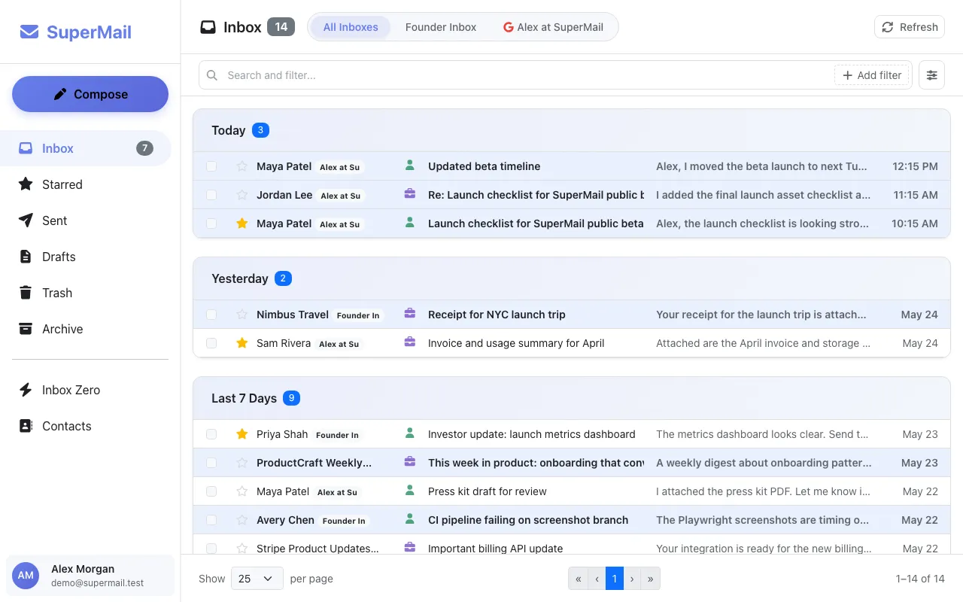Click the Refresh button
The height and width of the screenshot is (602, 963).
click(910, 27)
